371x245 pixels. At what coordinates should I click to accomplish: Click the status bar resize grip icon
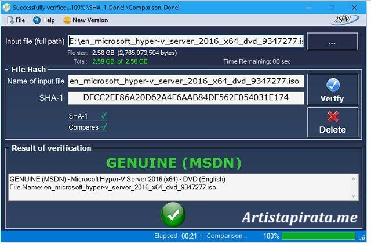(x=362, y=237)
